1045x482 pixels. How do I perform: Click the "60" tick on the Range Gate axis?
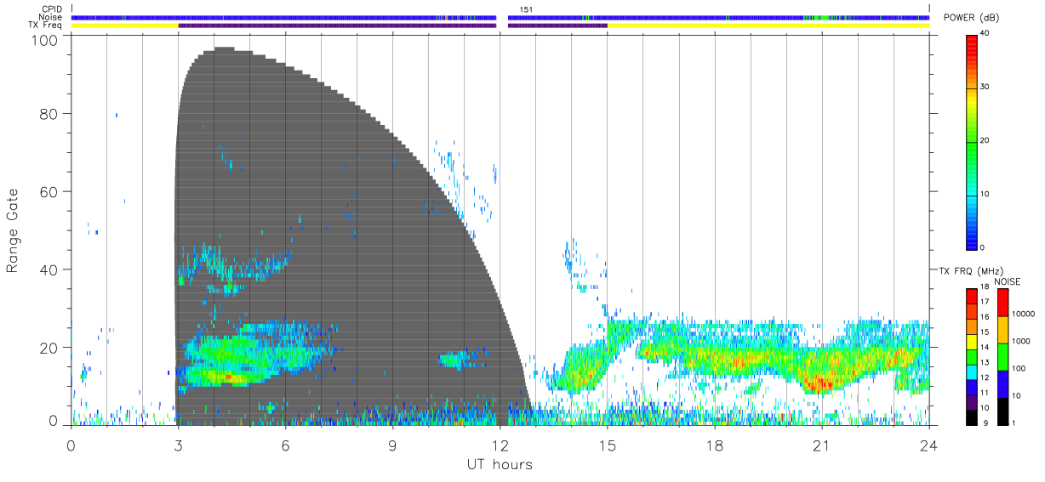click(x=49, y=192)
